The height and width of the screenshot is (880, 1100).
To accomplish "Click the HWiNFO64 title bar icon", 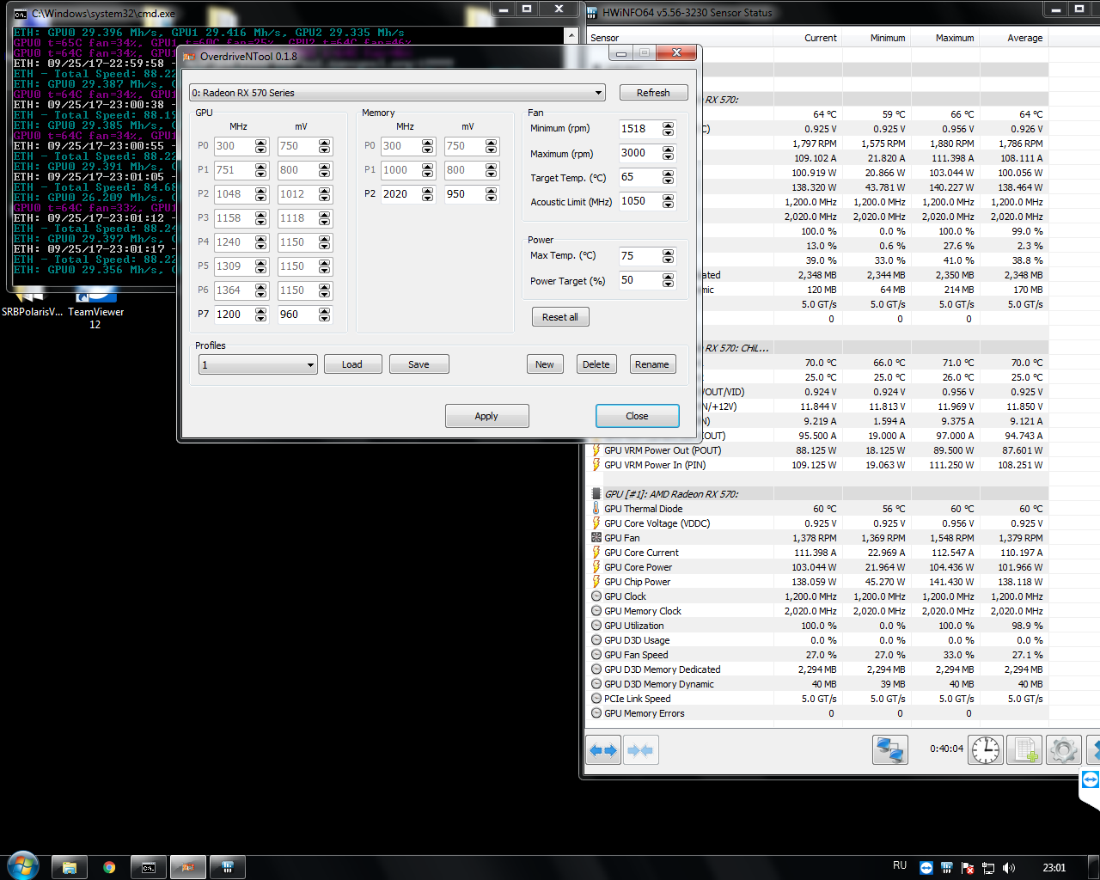I will (x=592, y=13).
